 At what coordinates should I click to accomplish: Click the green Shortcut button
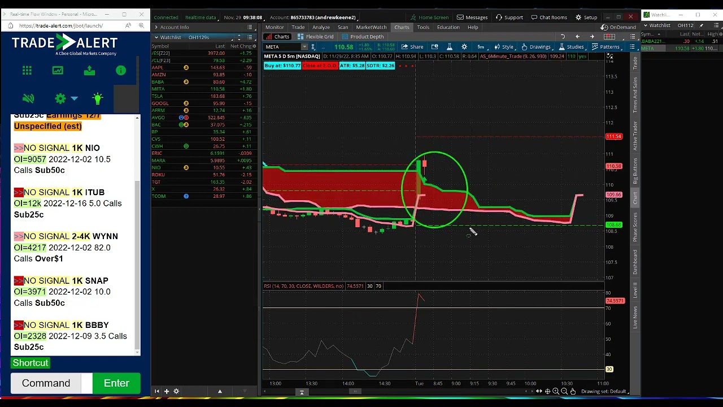[x=31, y=363]
